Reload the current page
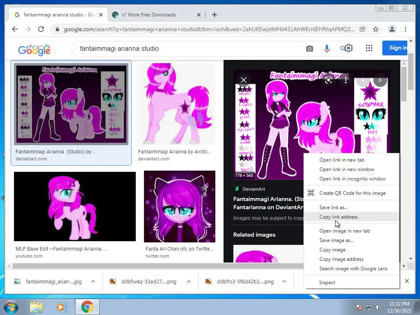420x315 pixels. (41, 29)
